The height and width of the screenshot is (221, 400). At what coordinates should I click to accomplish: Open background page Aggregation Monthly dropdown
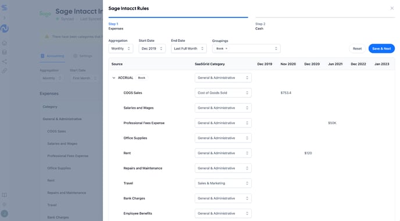52,78
